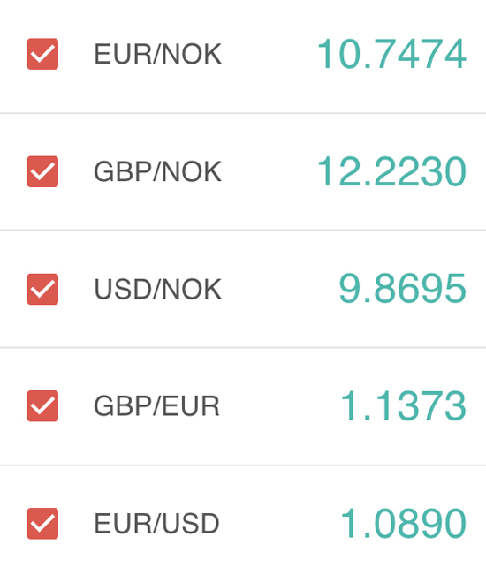The image size is (486, 575).
Task: Select the 12.2230 rate value
Action: pyautogui.click(x=391, y=171)
